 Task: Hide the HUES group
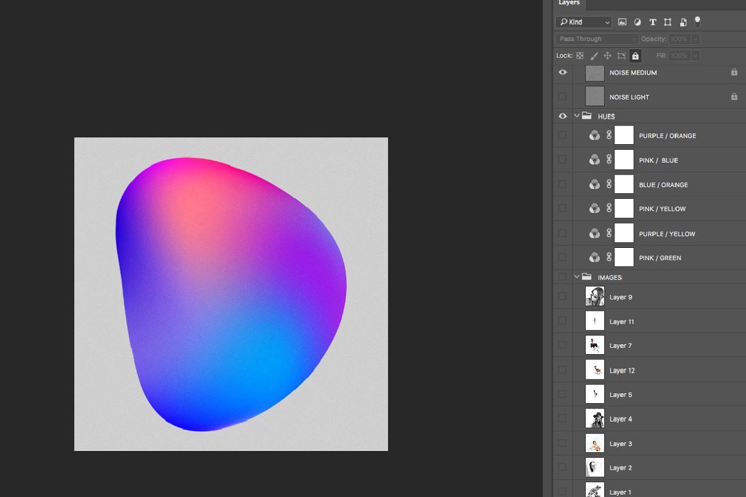[x=563, y=116]
